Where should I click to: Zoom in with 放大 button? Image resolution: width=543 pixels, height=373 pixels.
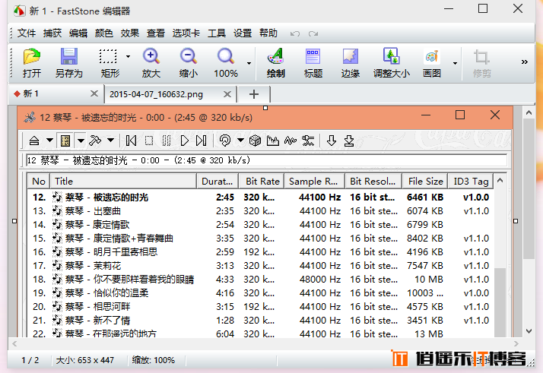tap(151, 63)
